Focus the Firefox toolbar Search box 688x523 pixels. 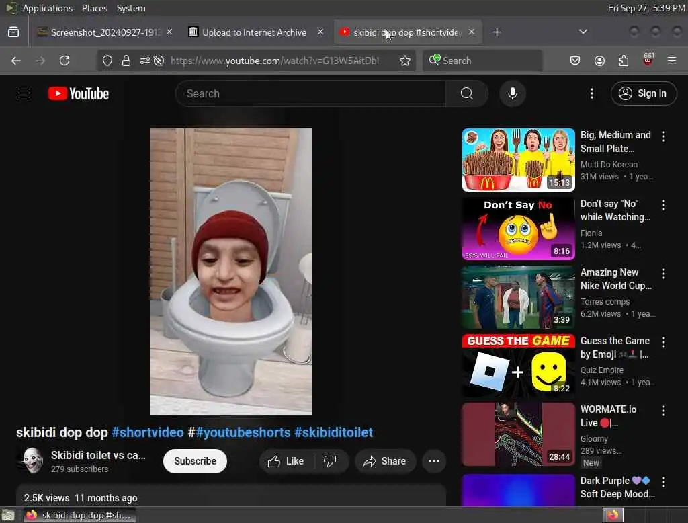click(482, 61)
